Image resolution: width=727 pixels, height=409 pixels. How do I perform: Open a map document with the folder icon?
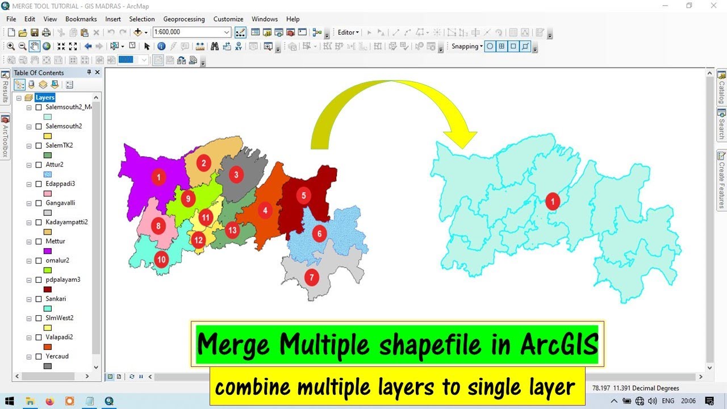[23, 32]
